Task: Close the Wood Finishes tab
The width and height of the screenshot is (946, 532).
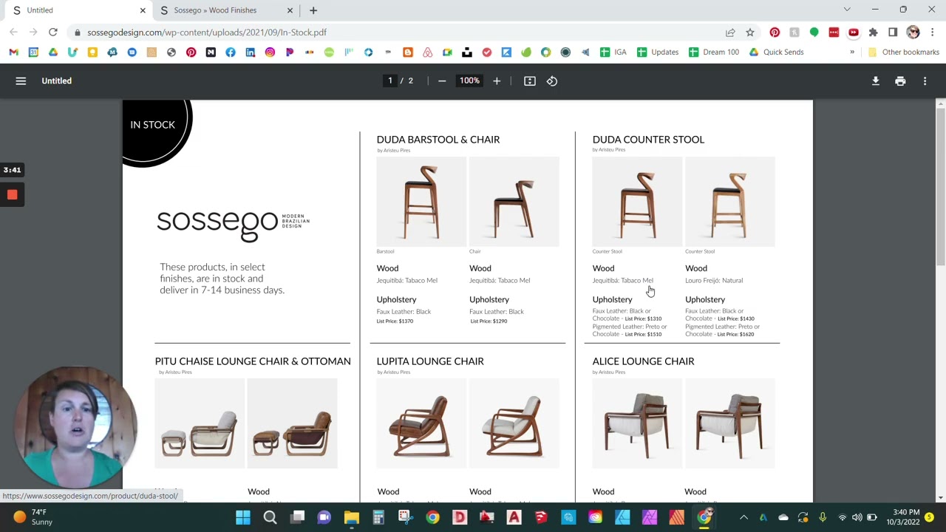Action: point(290,10)
